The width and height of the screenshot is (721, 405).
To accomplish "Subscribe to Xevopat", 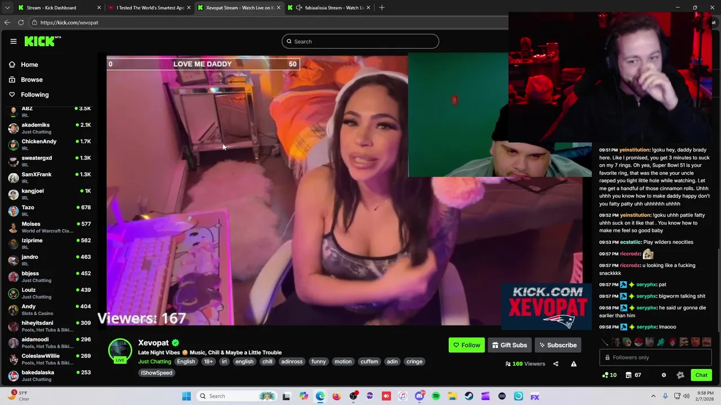I will pyautogui.click(x=558, y=345).
